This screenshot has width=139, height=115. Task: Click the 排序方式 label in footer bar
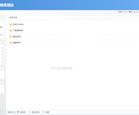[x=12, y=112]
